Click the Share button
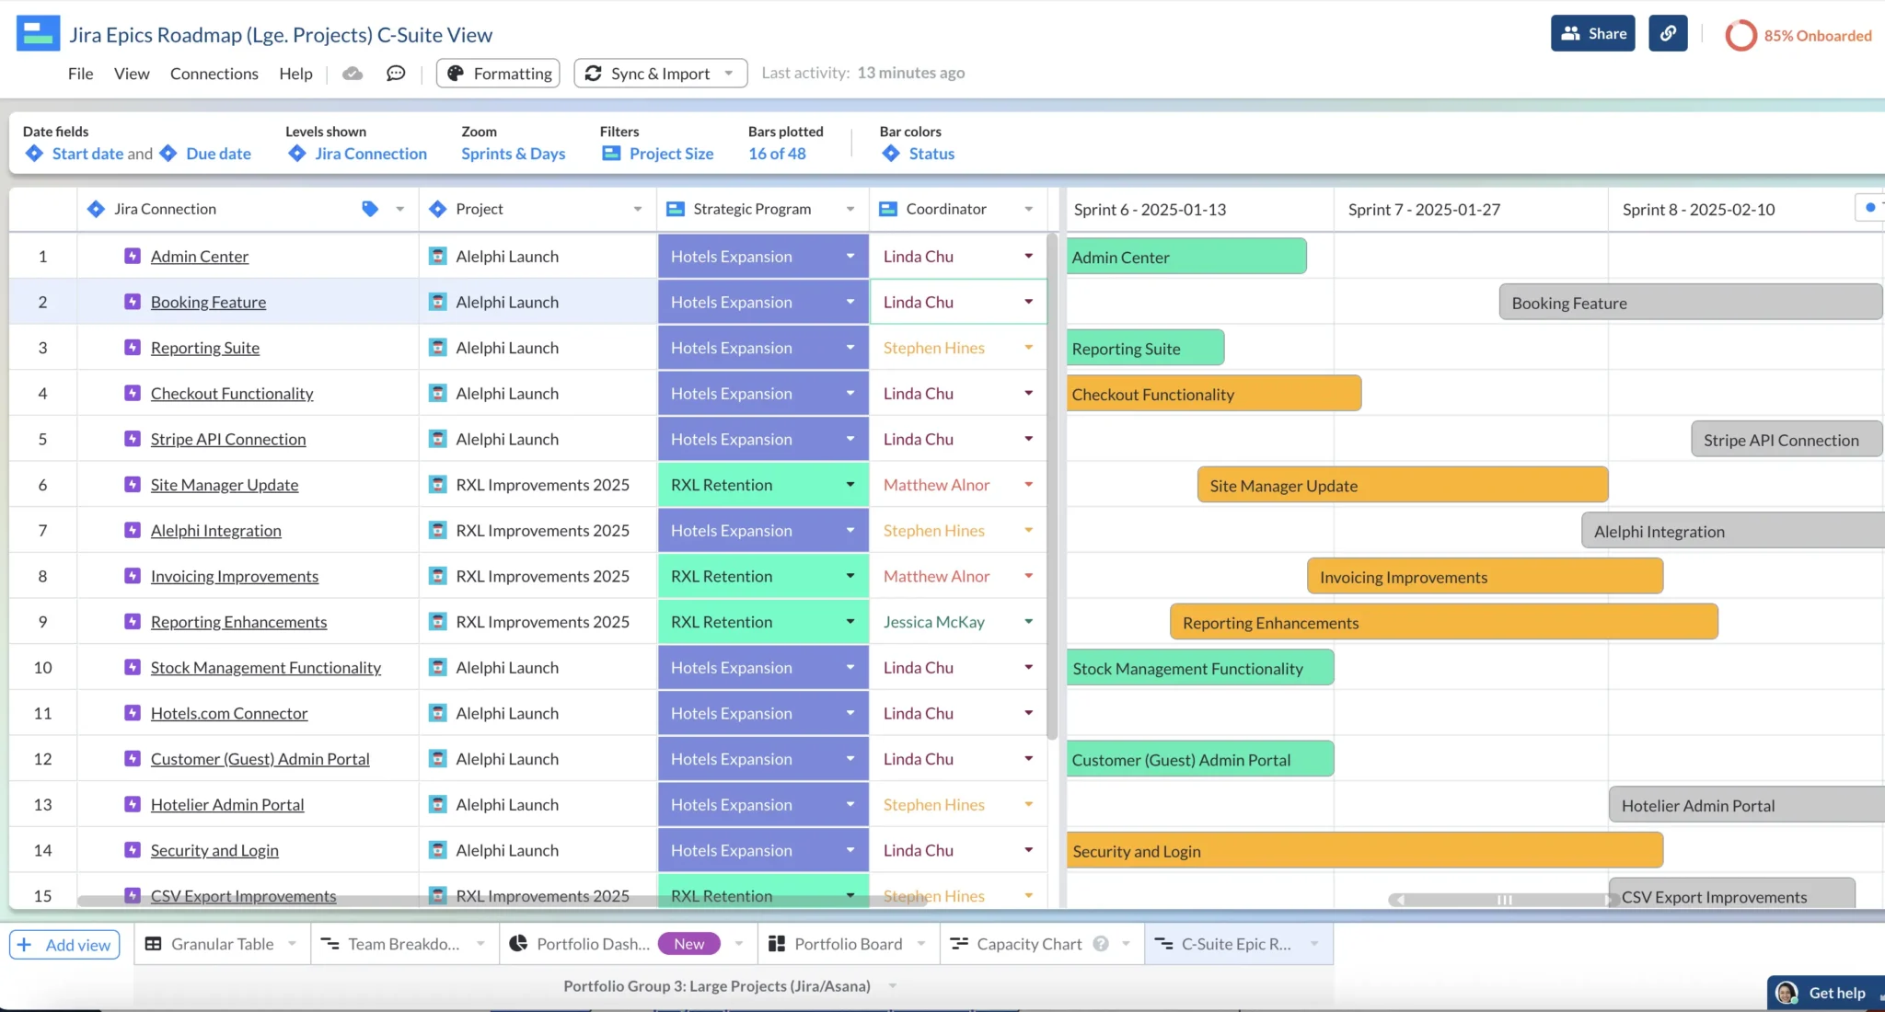 1593,33
